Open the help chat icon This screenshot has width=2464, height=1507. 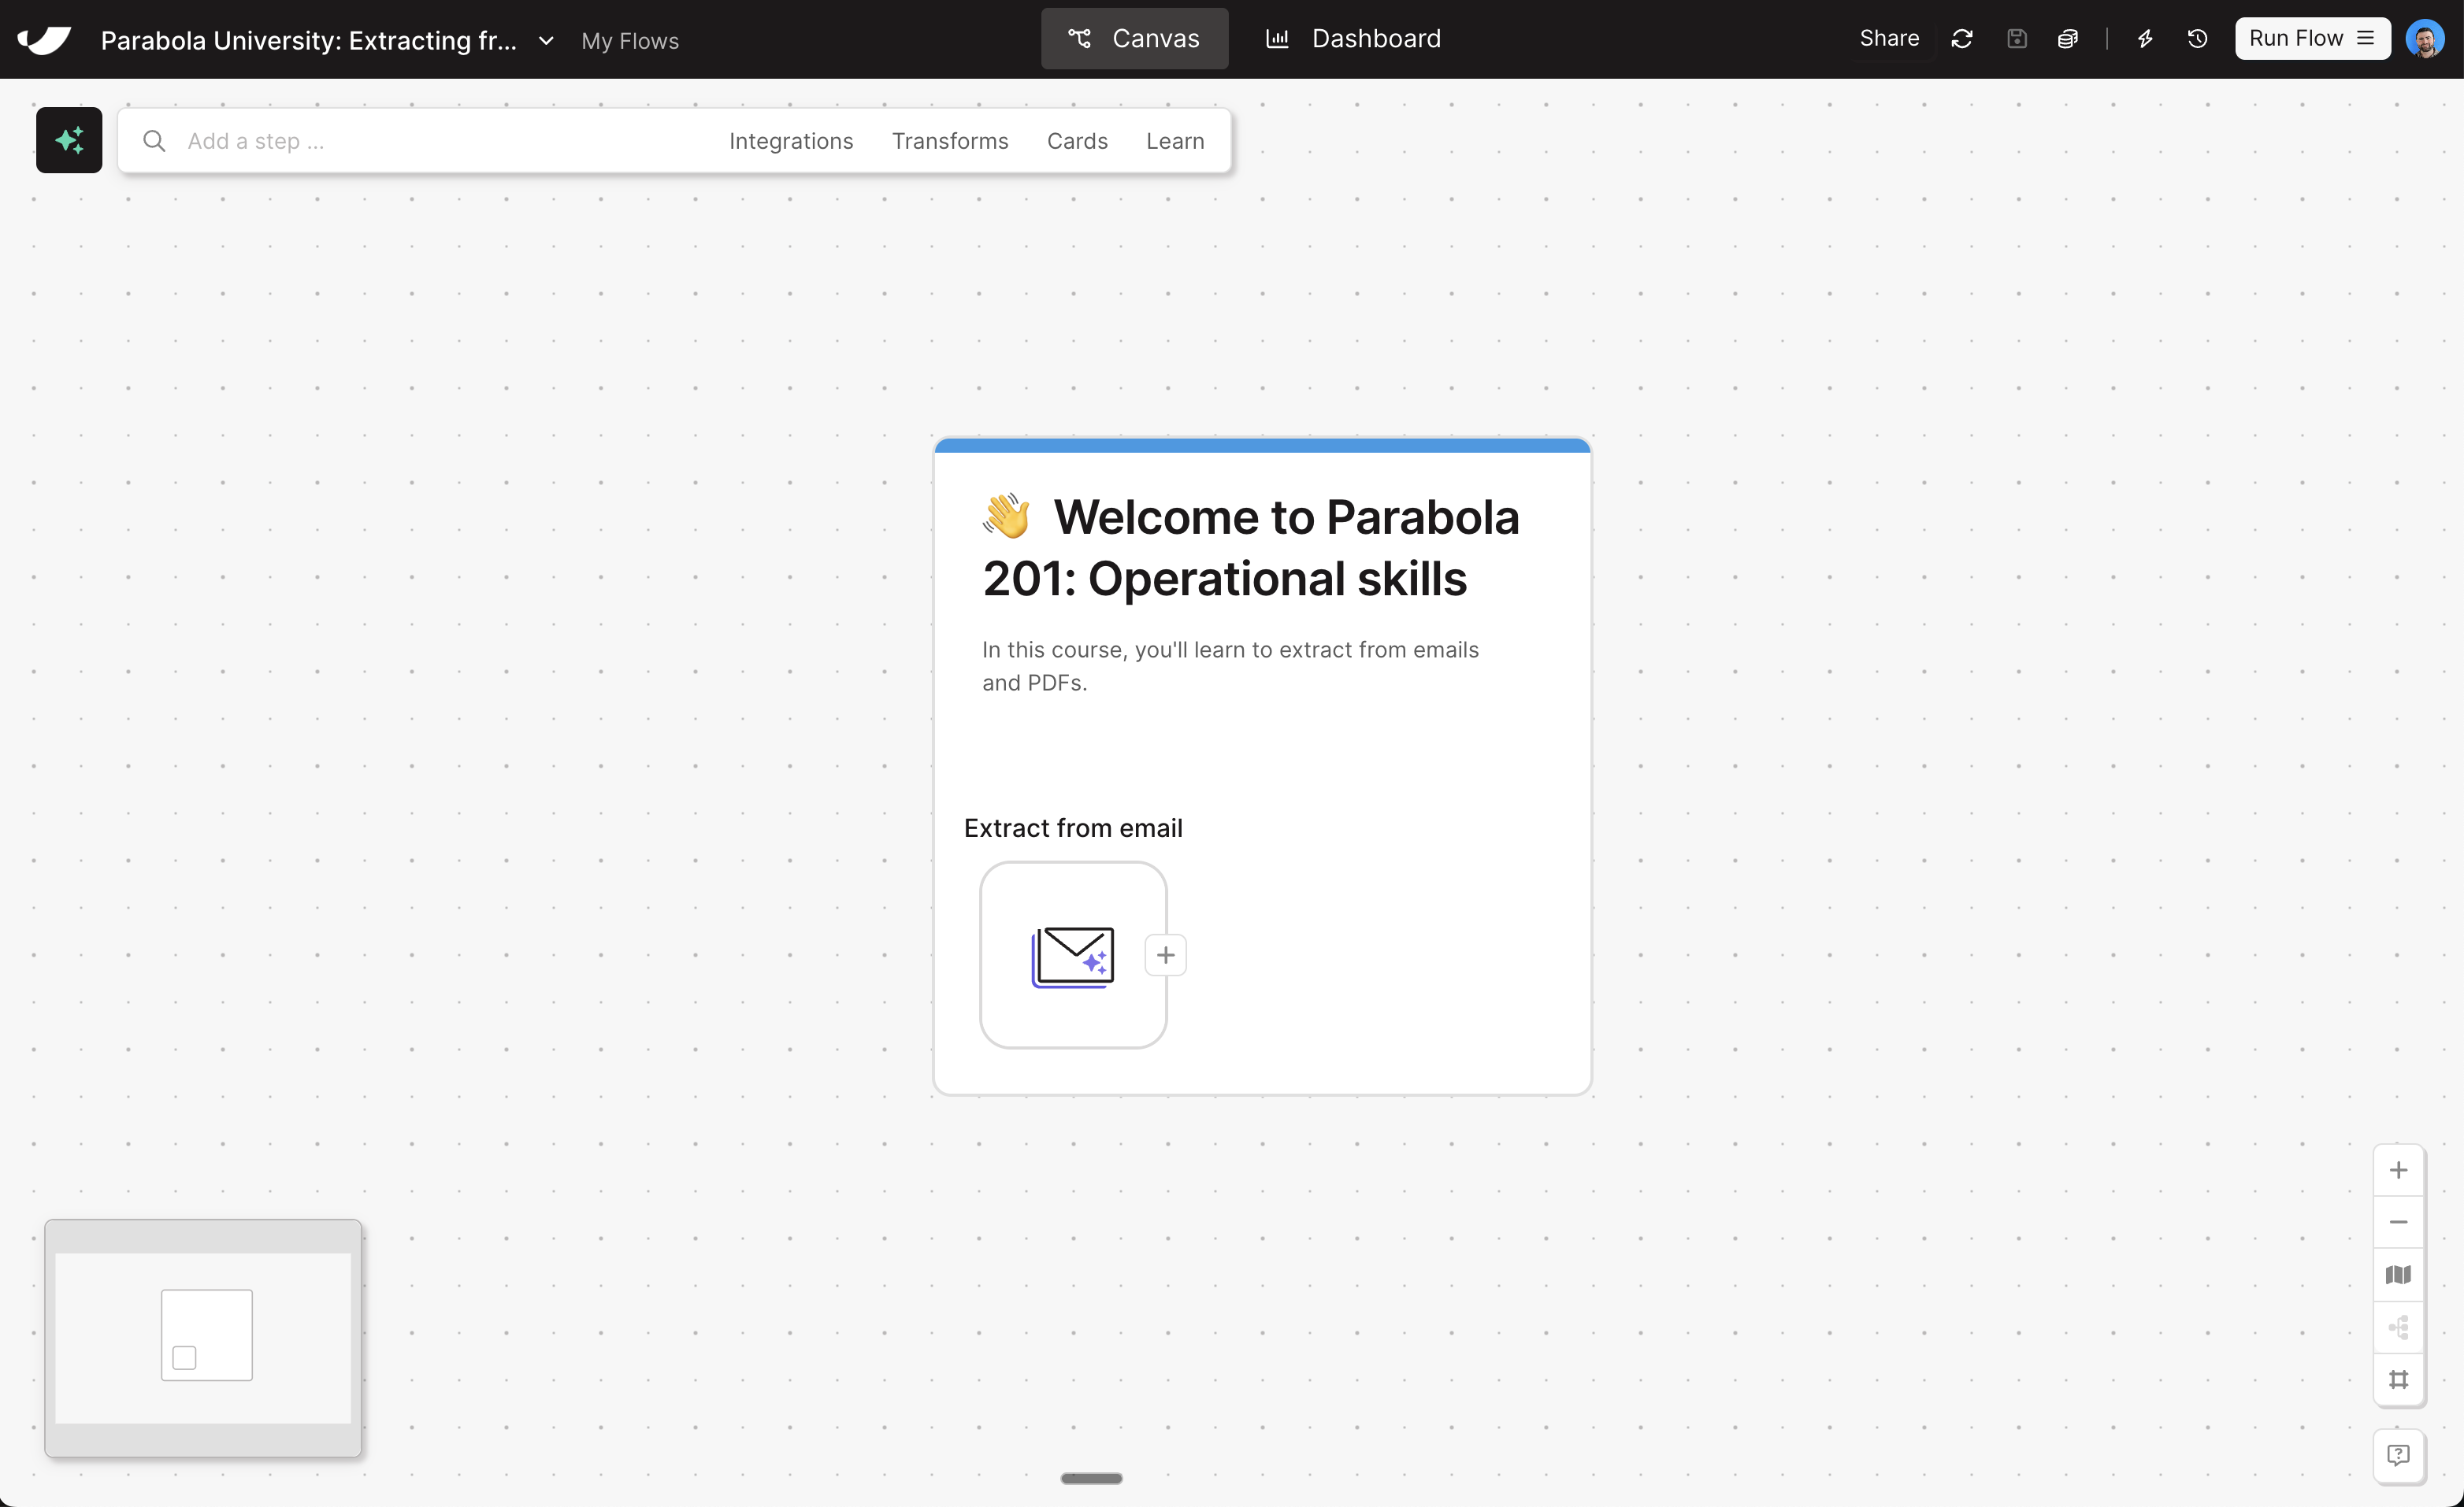[2398, 1455]
